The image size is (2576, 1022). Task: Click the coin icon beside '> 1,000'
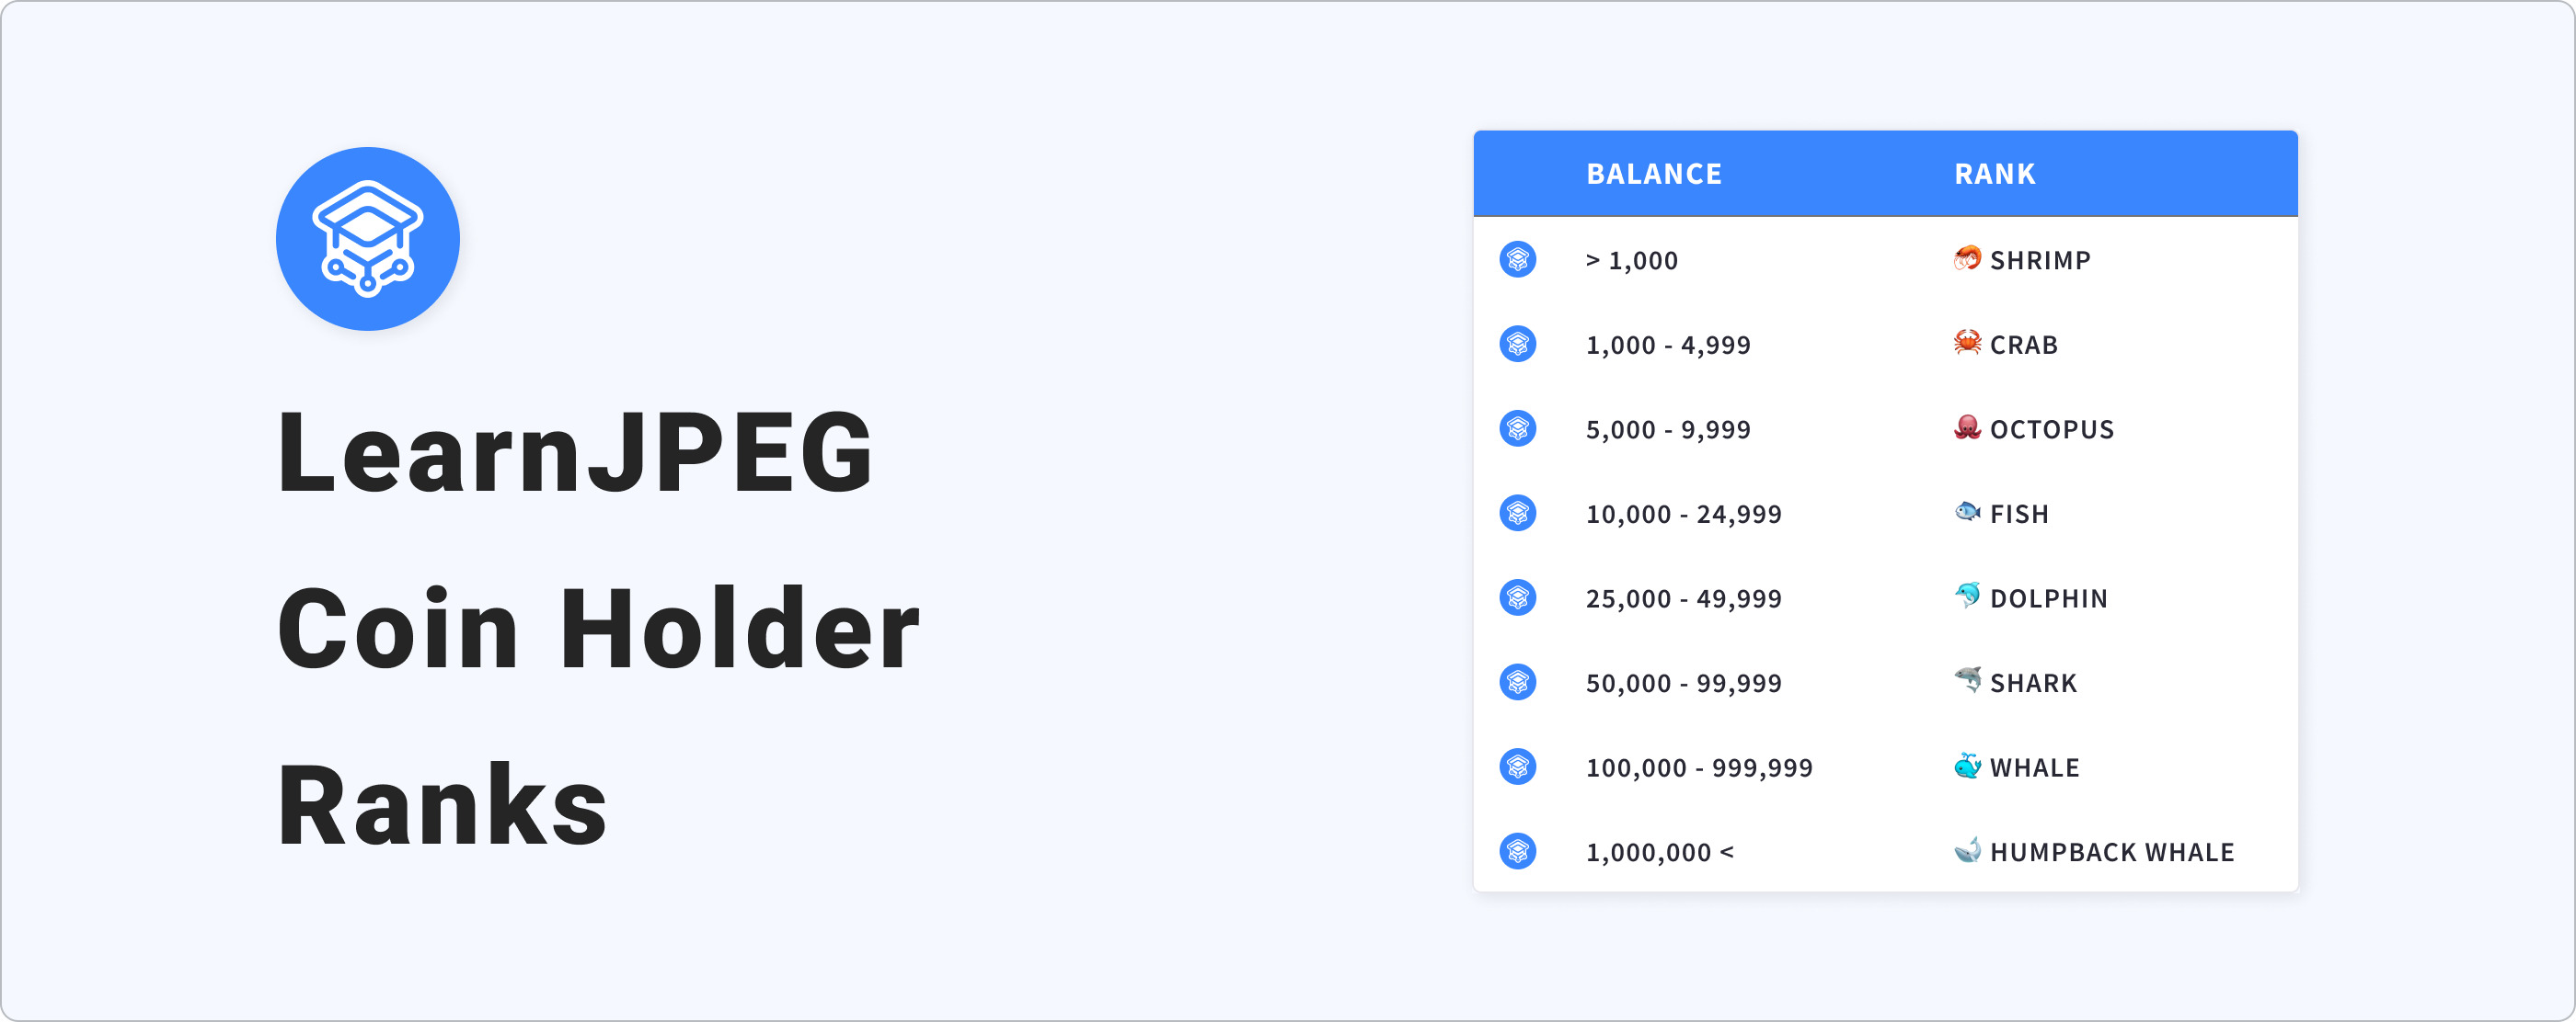point(1518,260)
